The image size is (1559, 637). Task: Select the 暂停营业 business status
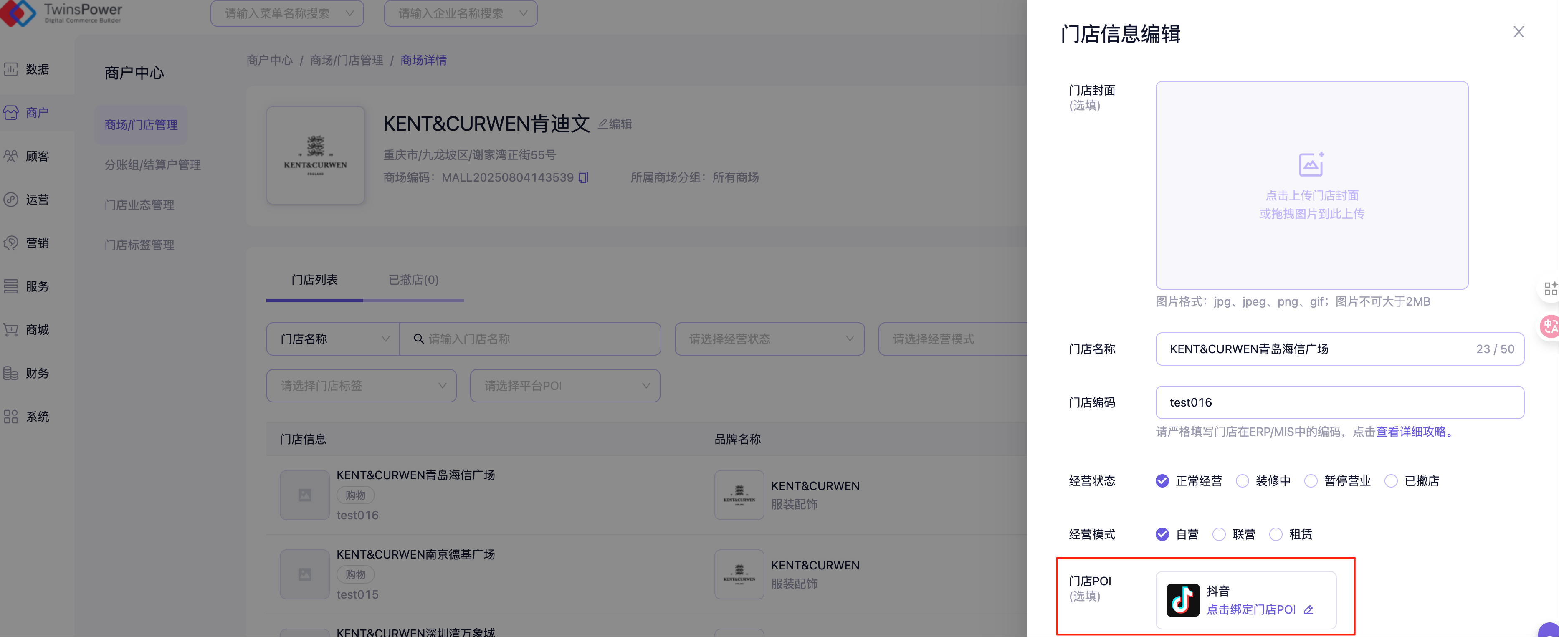click(1311, 481)
